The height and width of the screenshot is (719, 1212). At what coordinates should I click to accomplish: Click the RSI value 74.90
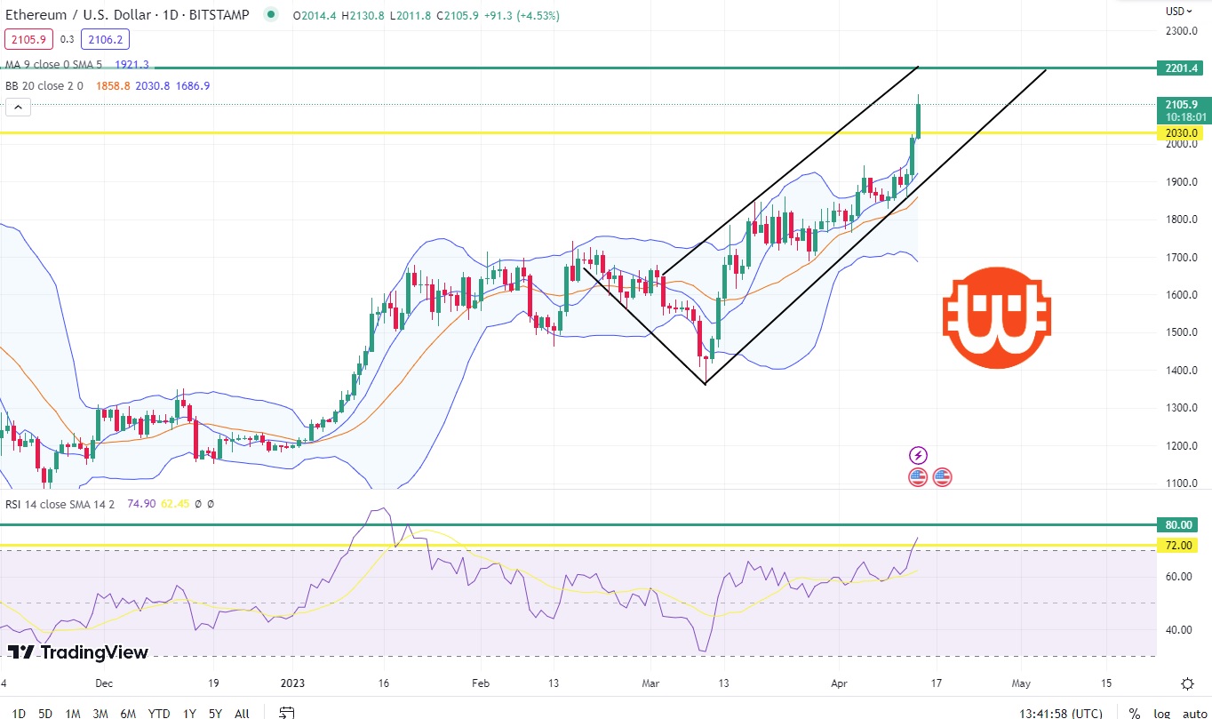[x=141, y=504]
